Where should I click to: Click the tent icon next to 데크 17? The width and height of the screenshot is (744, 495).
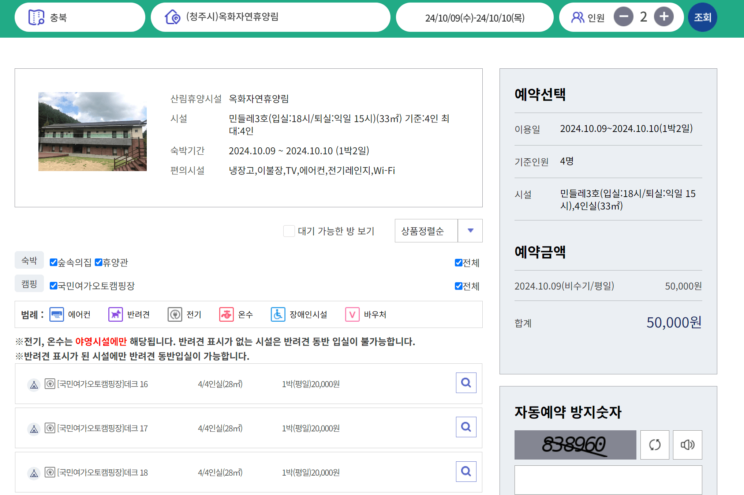click(x=34, y=428)
